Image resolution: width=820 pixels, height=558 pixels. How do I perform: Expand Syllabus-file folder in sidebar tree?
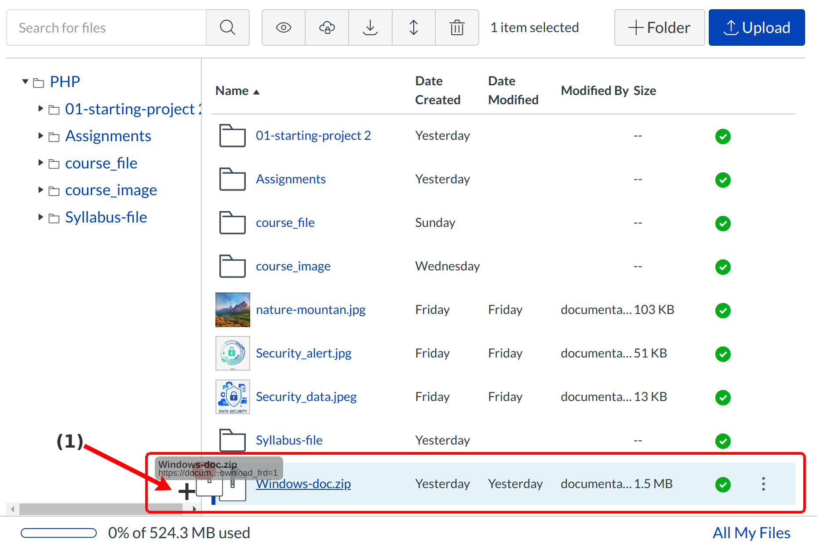click(41, 217)
